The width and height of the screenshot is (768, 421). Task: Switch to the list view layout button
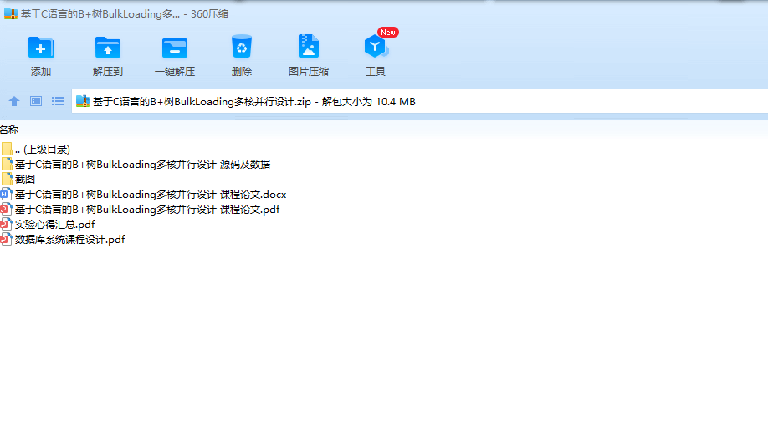(x=57, y=101)
